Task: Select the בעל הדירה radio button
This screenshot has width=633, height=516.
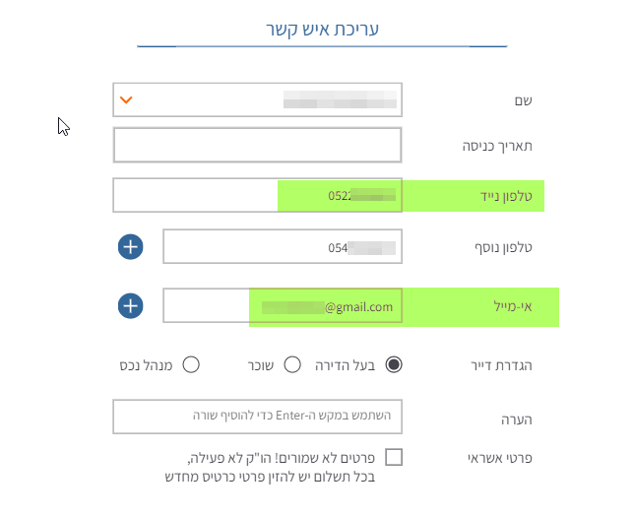Action: pyautogui.click(x=394, y=364)
